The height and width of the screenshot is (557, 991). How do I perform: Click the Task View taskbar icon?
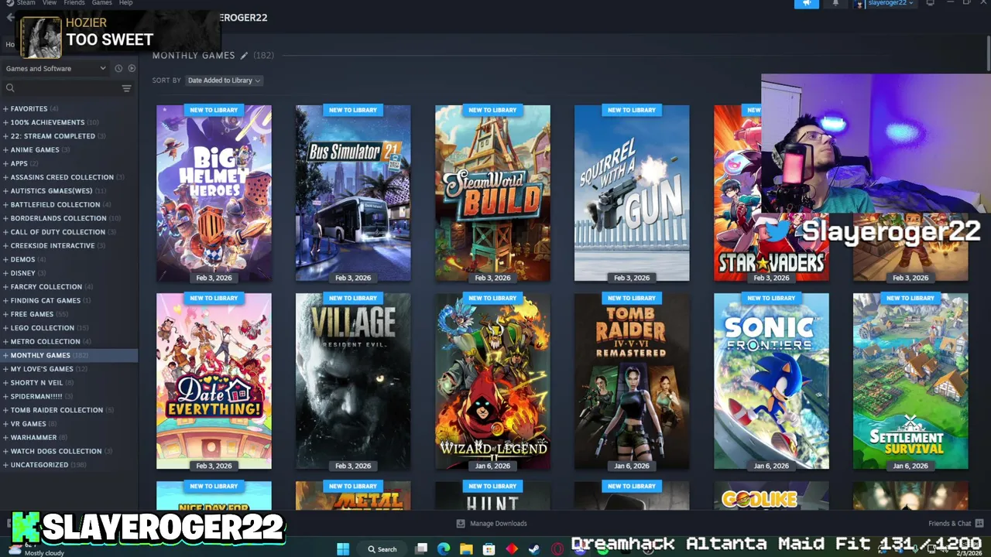pyautogui.click(x=421, y=549)
